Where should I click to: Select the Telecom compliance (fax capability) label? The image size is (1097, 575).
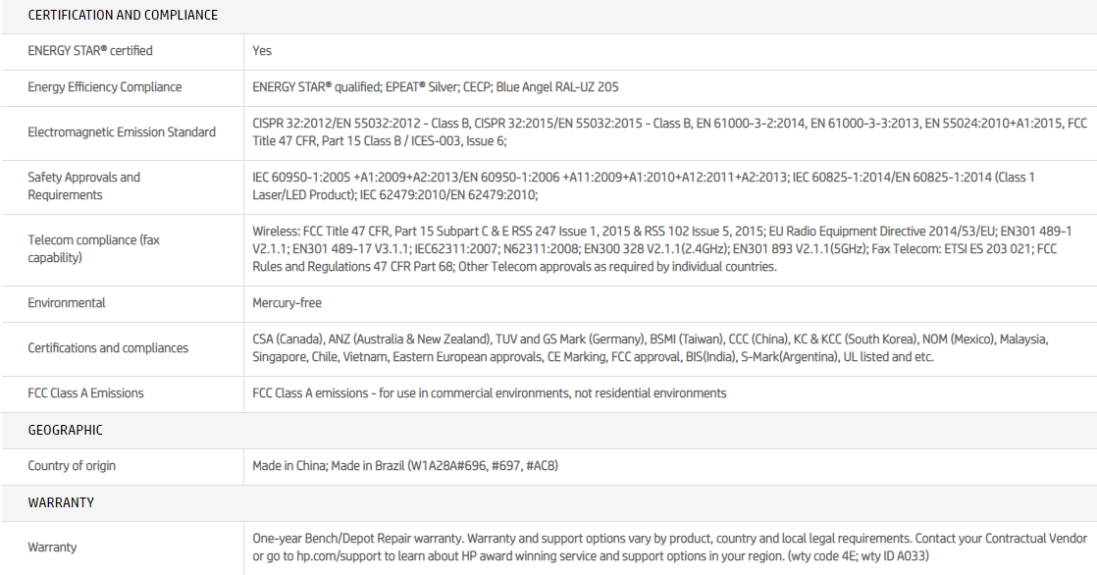click(x=94, y=249)
